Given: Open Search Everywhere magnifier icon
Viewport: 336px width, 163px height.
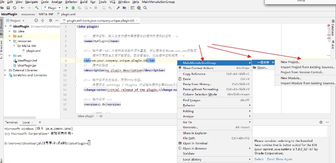Looking at the screenshot, I should (x=145, y=8).
